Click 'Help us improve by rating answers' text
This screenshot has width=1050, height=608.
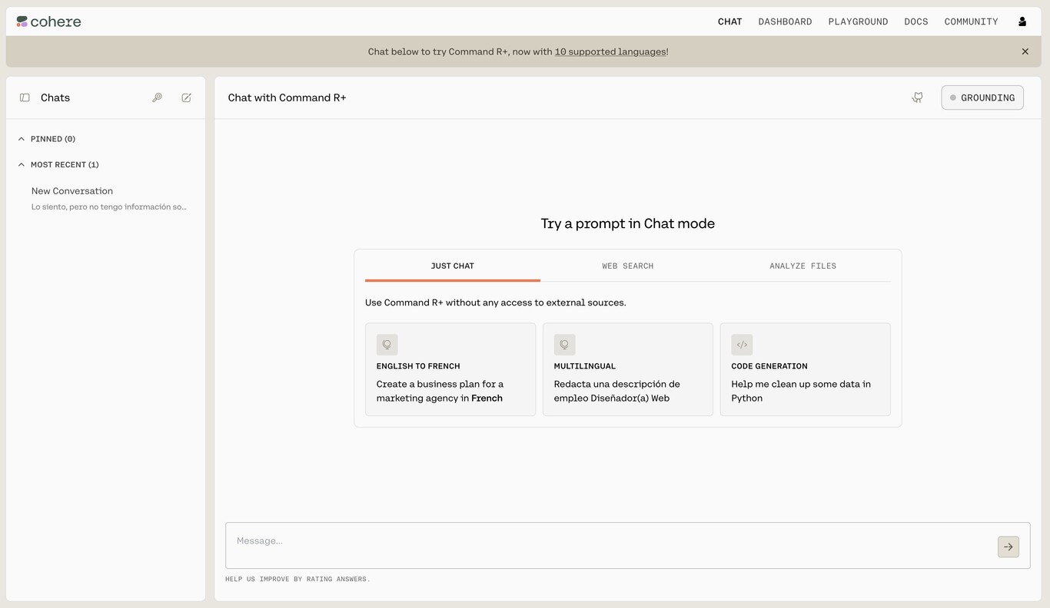coord(297,579)
